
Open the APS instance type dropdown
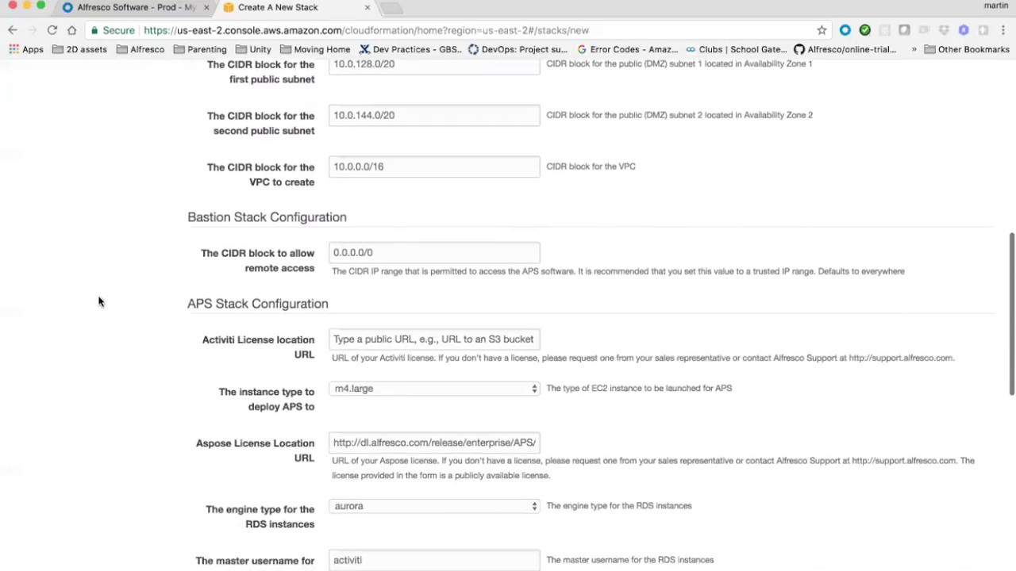tap(434, 389)
